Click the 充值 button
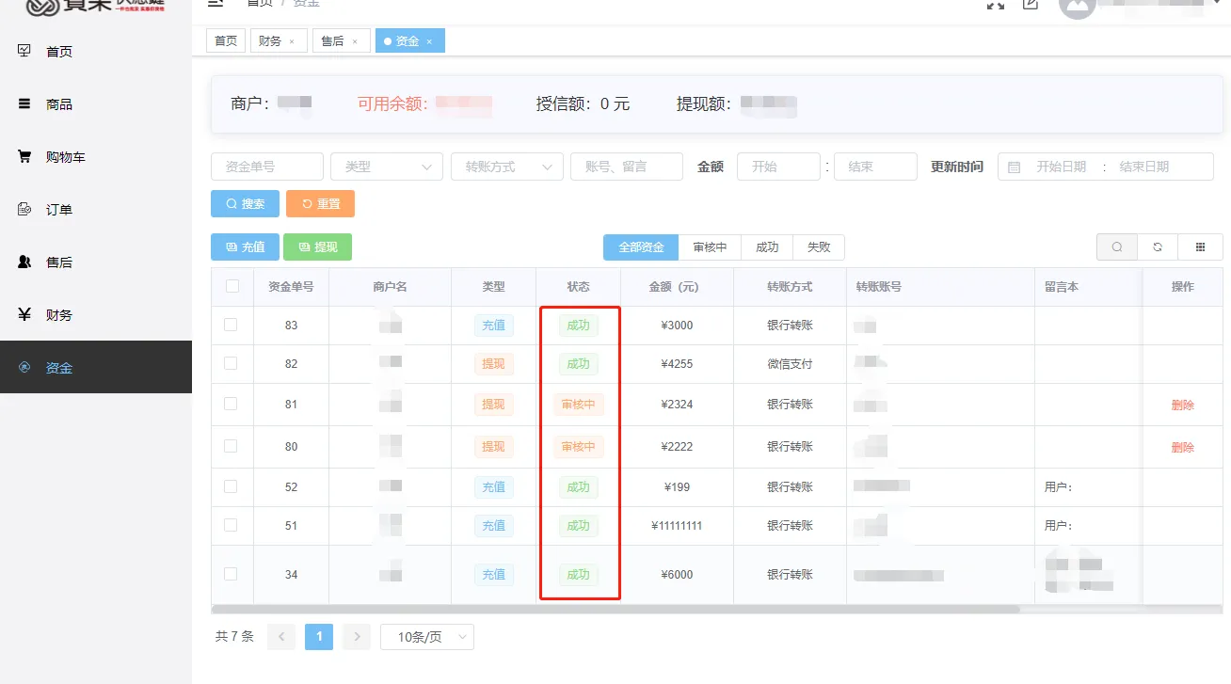The height and width of the screenshot is (684, 1231). click(x=245, y=247)
